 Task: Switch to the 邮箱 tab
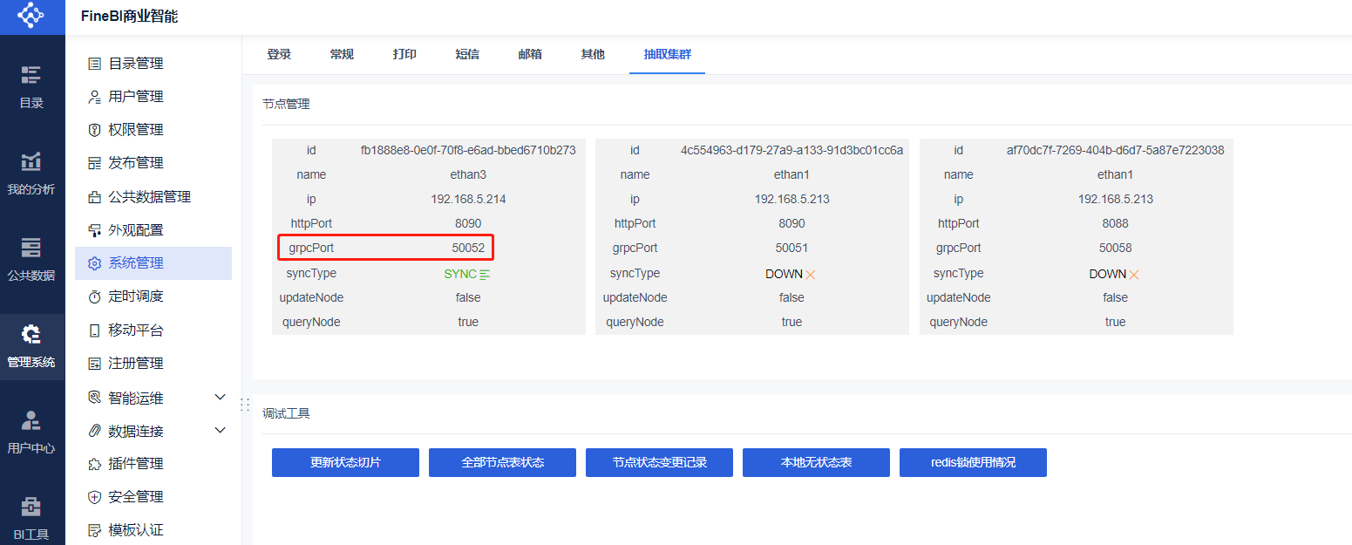coord(530,54)
